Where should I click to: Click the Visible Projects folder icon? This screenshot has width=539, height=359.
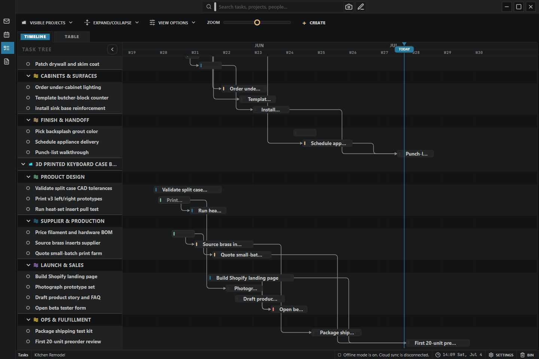point(24,23)
